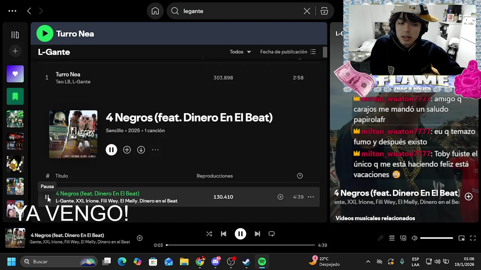Viewport: 481px width, 270px height.
Task: Open Discord from the taskbar
Action: point(216,261)
